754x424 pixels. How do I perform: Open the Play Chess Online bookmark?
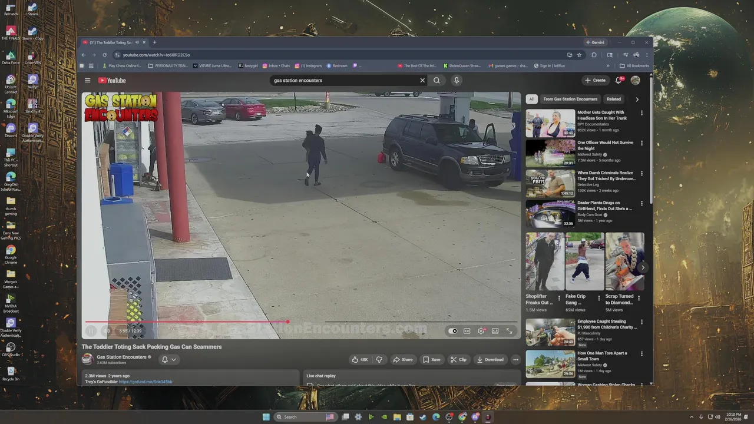click(x=122, y=66)
